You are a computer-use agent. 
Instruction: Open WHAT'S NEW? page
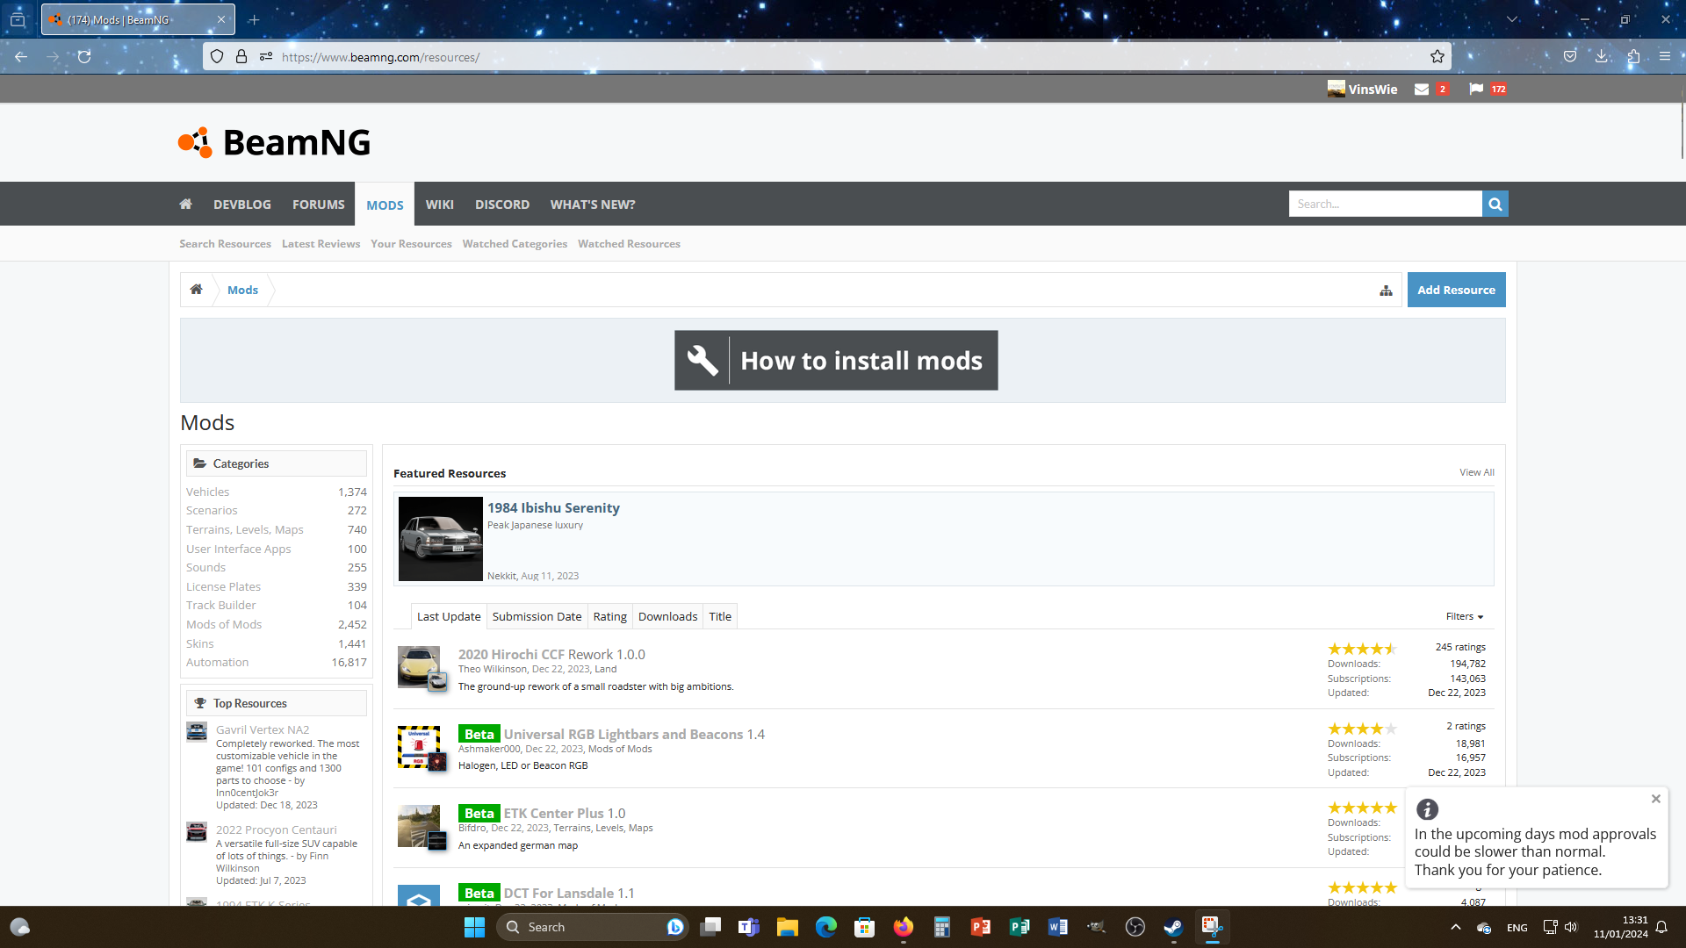593,204
